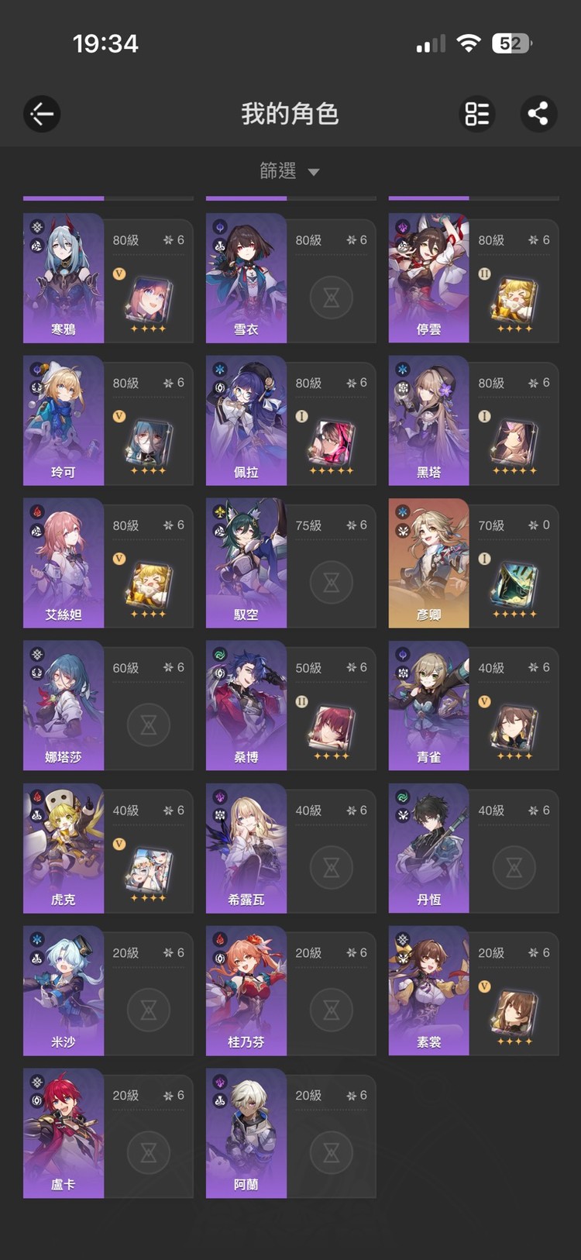This screenshot has width=581, height=1260.
Task: Select 黑塔 character portrait
Action: point(428,421)
